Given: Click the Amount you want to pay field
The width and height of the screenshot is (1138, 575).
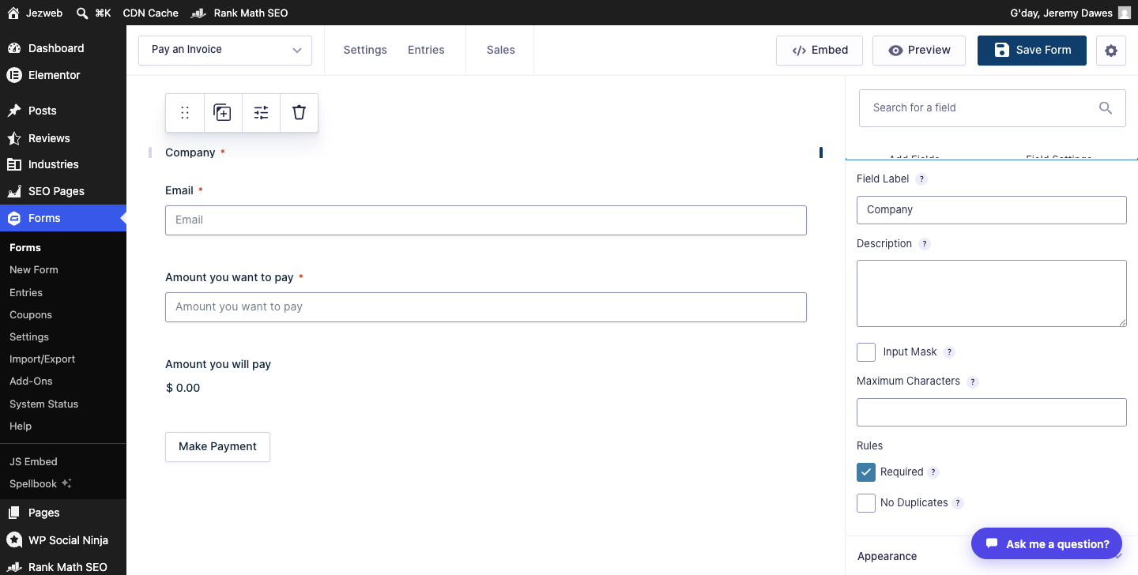Looking at the screenshot, I should point(486,307).
